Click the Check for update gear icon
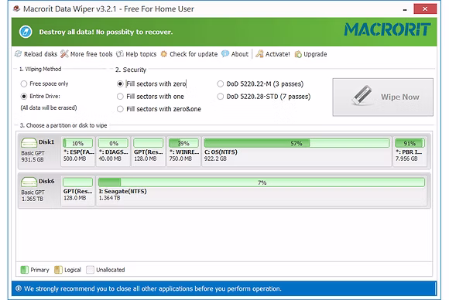Screen dimensions: 449x300 click(164, 54)
